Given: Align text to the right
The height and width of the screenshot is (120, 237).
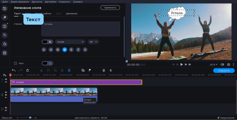Looking at the screenshot, I should [51, 50].
